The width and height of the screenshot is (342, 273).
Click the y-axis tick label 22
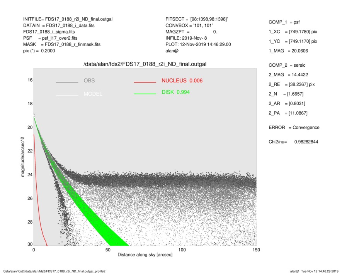pyautogui.click(x=30, y=151)
